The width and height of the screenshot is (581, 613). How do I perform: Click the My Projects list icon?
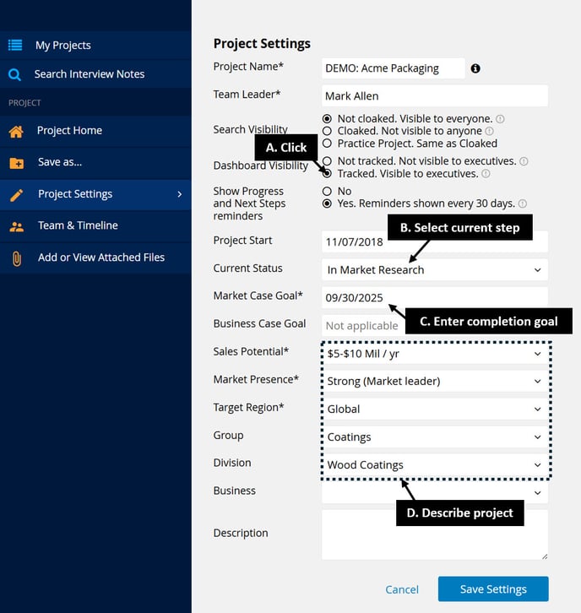point(15,45)
